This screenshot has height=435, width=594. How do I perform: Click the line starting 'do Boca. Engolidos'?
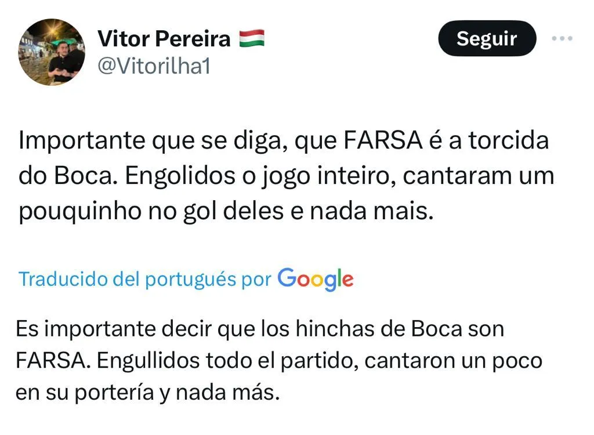click(287, 176)
